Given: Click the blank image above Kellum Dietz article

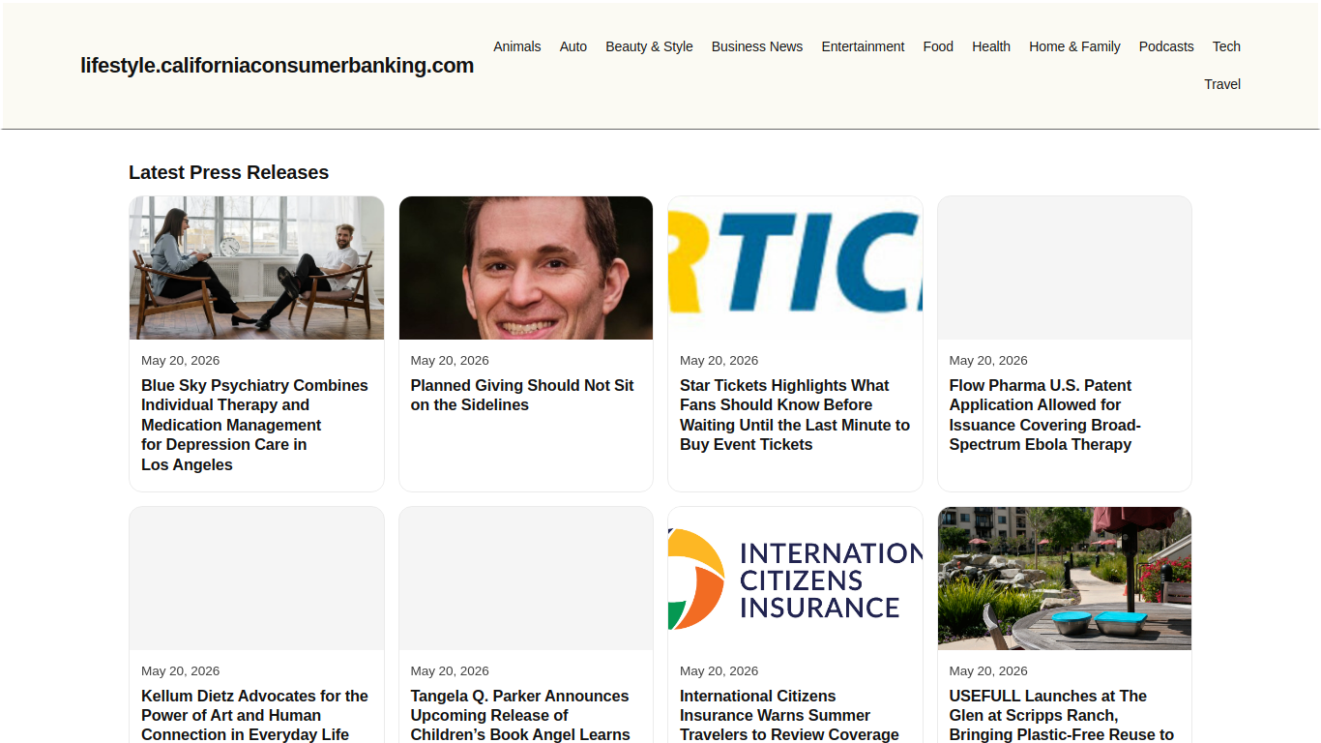Looking at the screenshot, I should [256, 579].
